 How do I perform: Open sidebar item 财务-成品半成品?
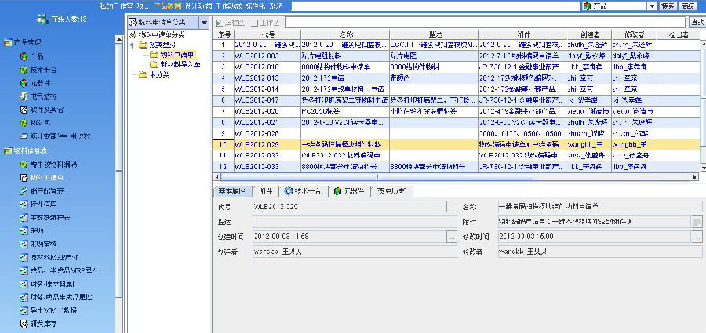[x=56, y=298]
